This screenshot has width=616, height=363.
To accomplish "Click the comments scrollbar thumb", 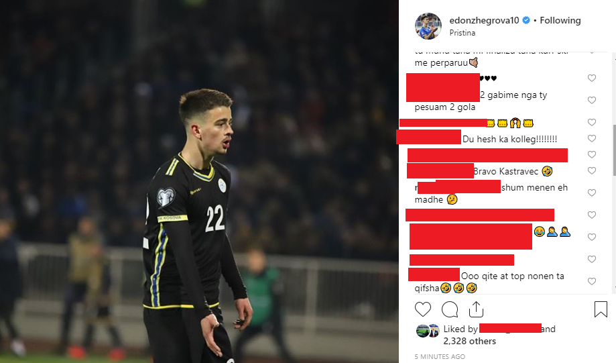I will pyautogui.click(x=614, y=150).
